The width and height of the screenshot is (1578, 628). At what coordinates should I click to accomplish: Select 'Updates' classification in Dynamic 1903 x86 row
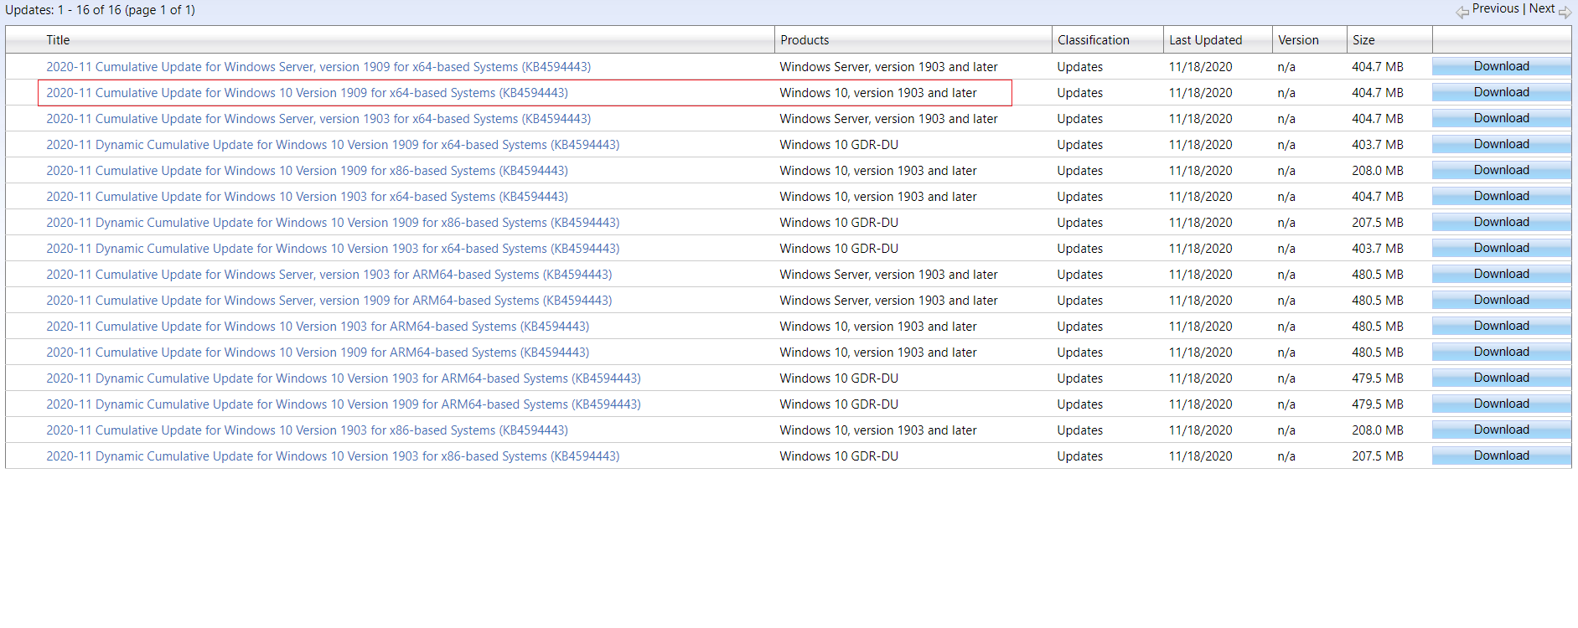click(x=1079, y=456)
